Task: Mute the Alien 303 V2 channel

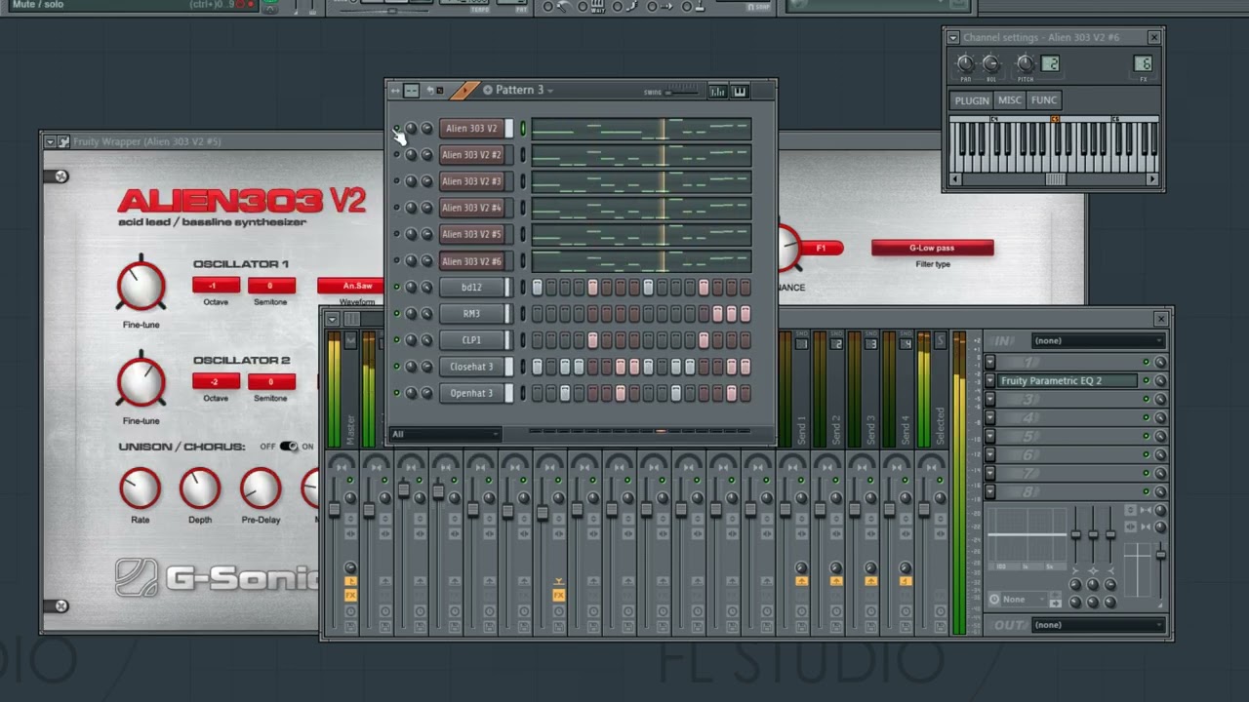Action: [x=396, y=129]
